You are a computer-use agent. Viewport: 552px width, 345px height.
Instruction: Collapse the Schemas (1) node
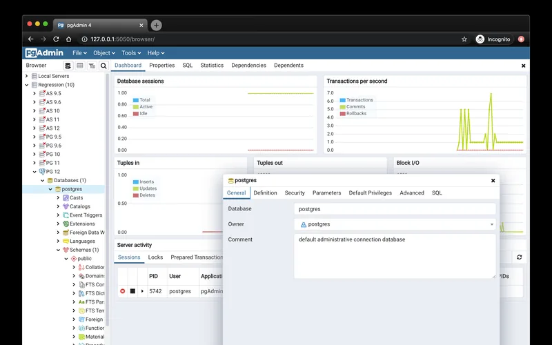tap(58, 250)
